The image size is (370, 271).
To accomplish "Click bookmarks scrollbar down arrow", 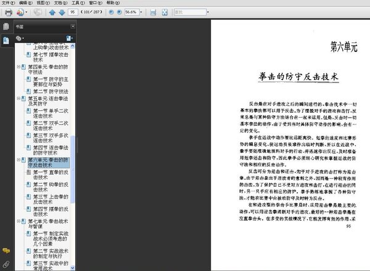I will (72, 268).
